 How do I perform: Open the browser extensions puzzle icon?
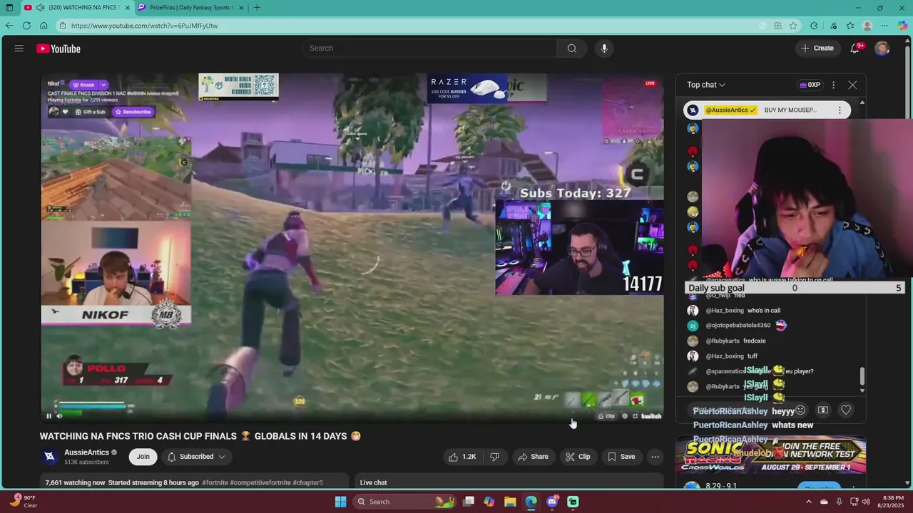coord(815,26)
